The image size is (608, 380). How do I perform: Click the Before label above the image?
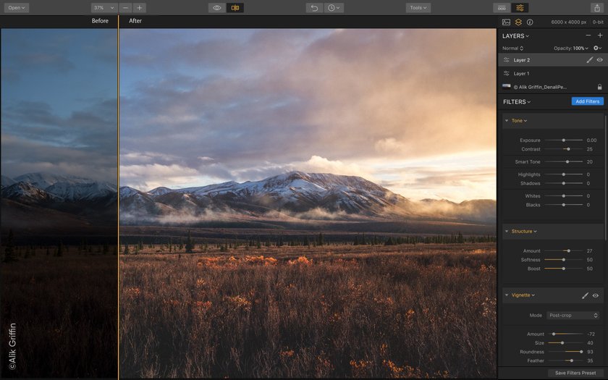(x=100, y=20)
